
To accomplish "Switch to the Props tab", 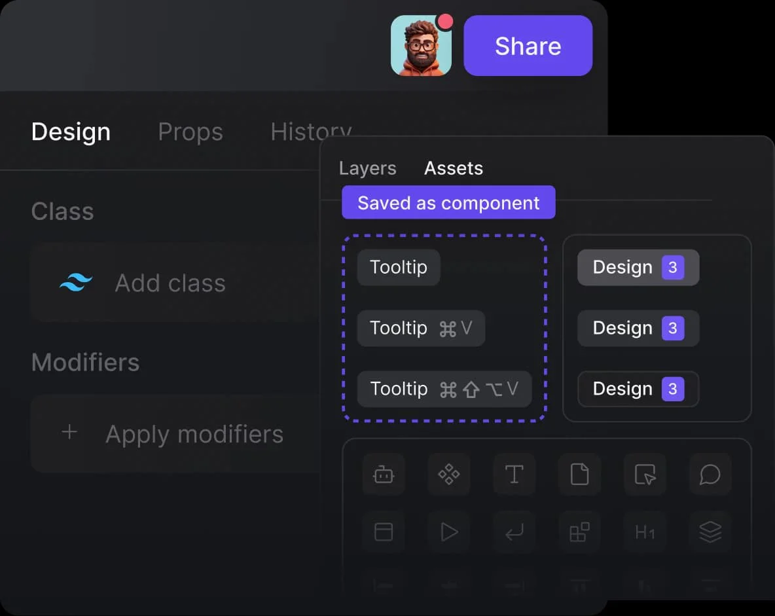I will coord(190,132).
